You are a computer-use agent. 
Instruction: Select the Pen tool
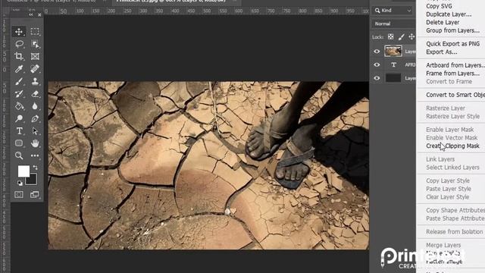tap(35, 118)
